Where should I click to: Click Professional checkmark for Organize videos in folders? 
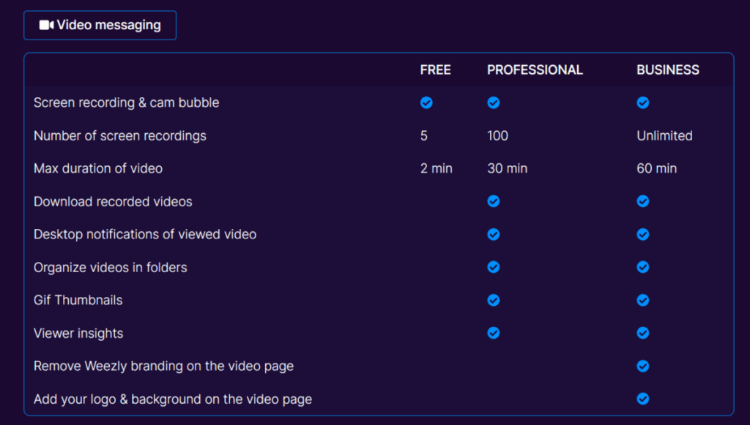click(494, 267)
